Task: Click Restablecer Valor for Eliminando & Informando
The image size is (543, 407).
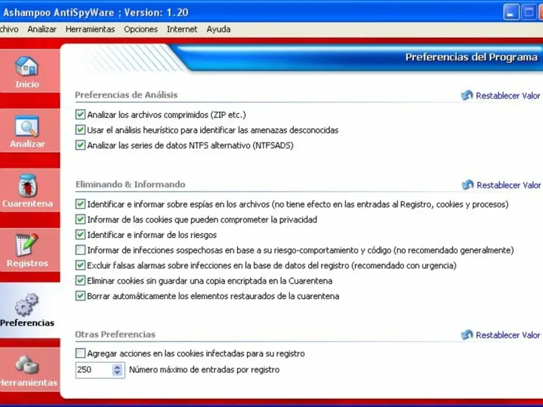Action: (508, 185)
